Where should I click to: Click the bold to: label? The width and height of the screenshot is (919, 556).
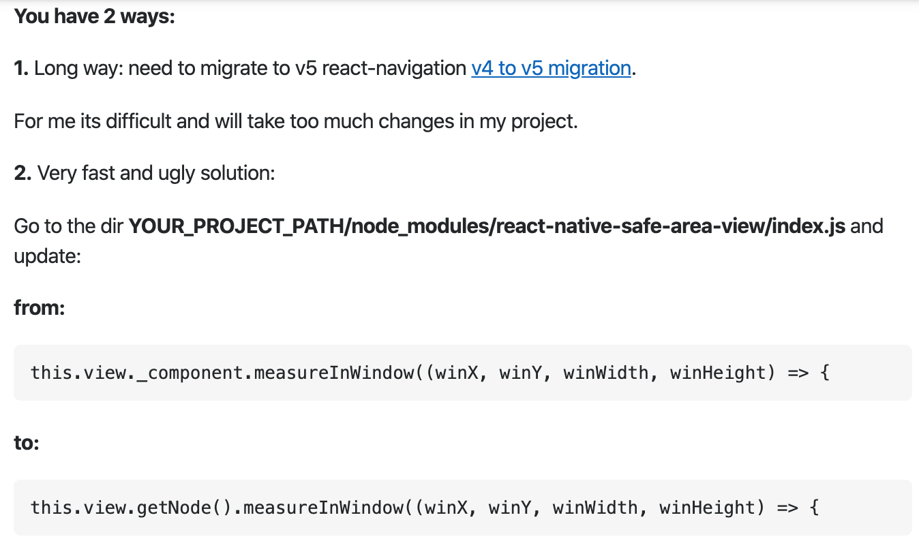coord(26,442)
